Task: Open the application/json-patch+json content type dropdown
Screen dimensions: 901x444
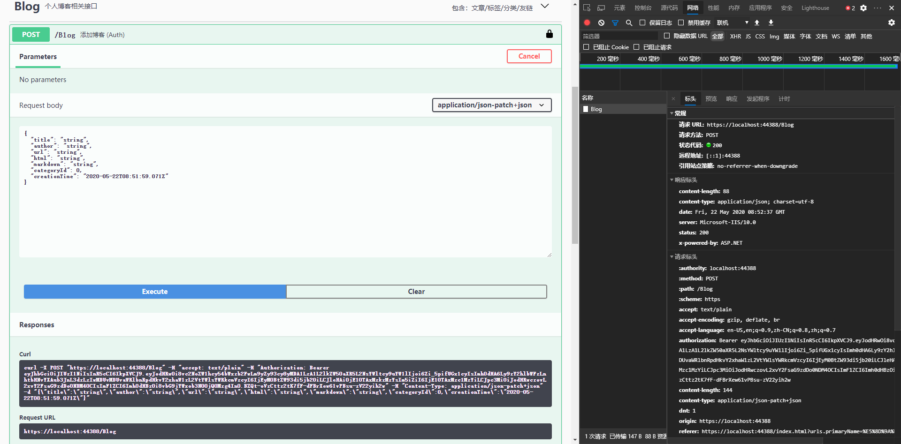Action: tap(491, 105)
